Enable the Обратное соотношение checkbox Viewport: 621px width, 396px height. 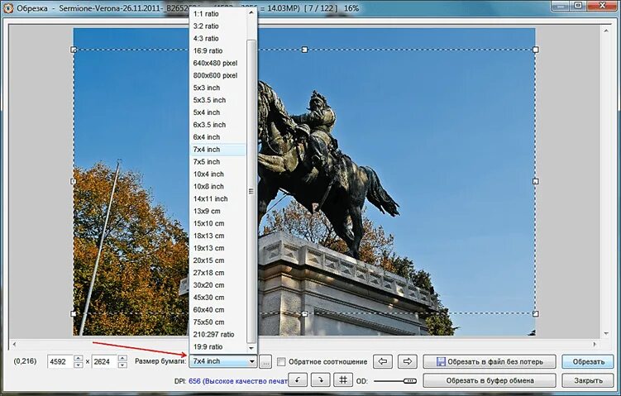(281, 361)
